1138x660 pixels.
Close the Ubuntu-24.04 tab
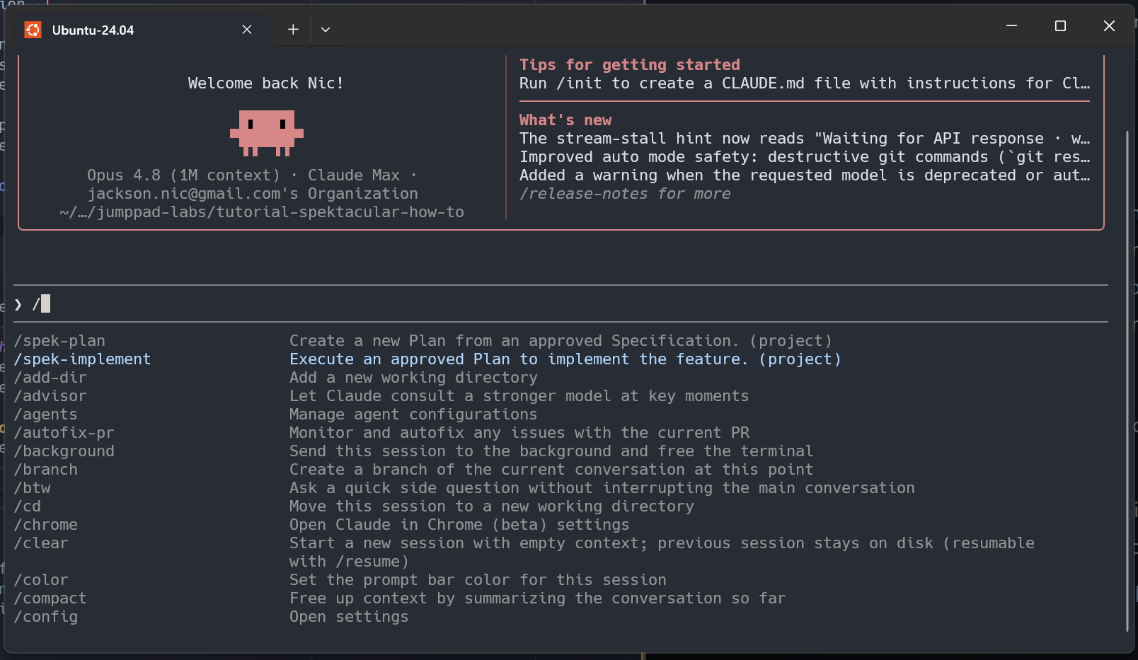coord(247,30)
